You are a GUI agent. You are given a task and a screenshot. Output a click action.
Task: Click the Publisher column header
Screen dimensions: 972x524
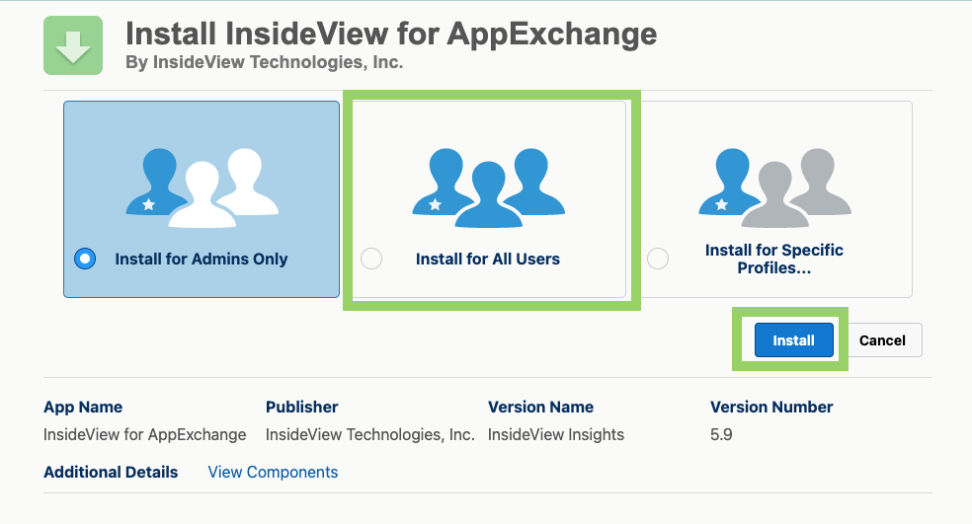pos(302,407)
